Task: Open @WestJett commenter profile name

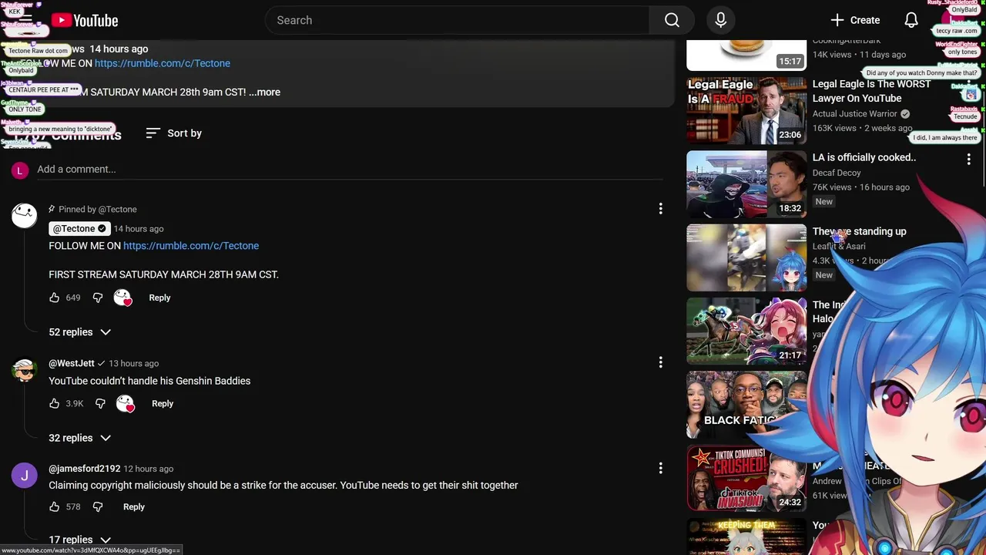Action: [72, 363]
